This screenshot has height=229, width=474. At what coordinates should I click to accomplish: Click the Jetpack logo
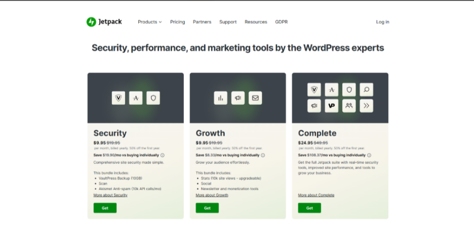(104, 22)
